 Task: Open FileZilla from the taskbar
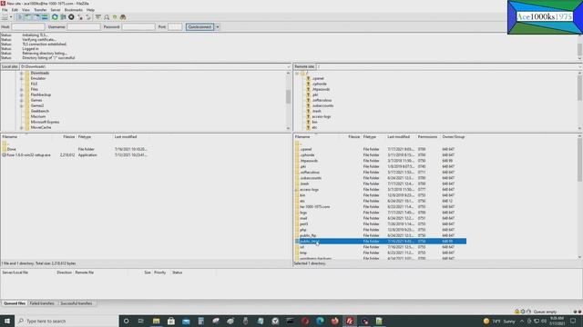pyautogui.click(x=350, y=321)
